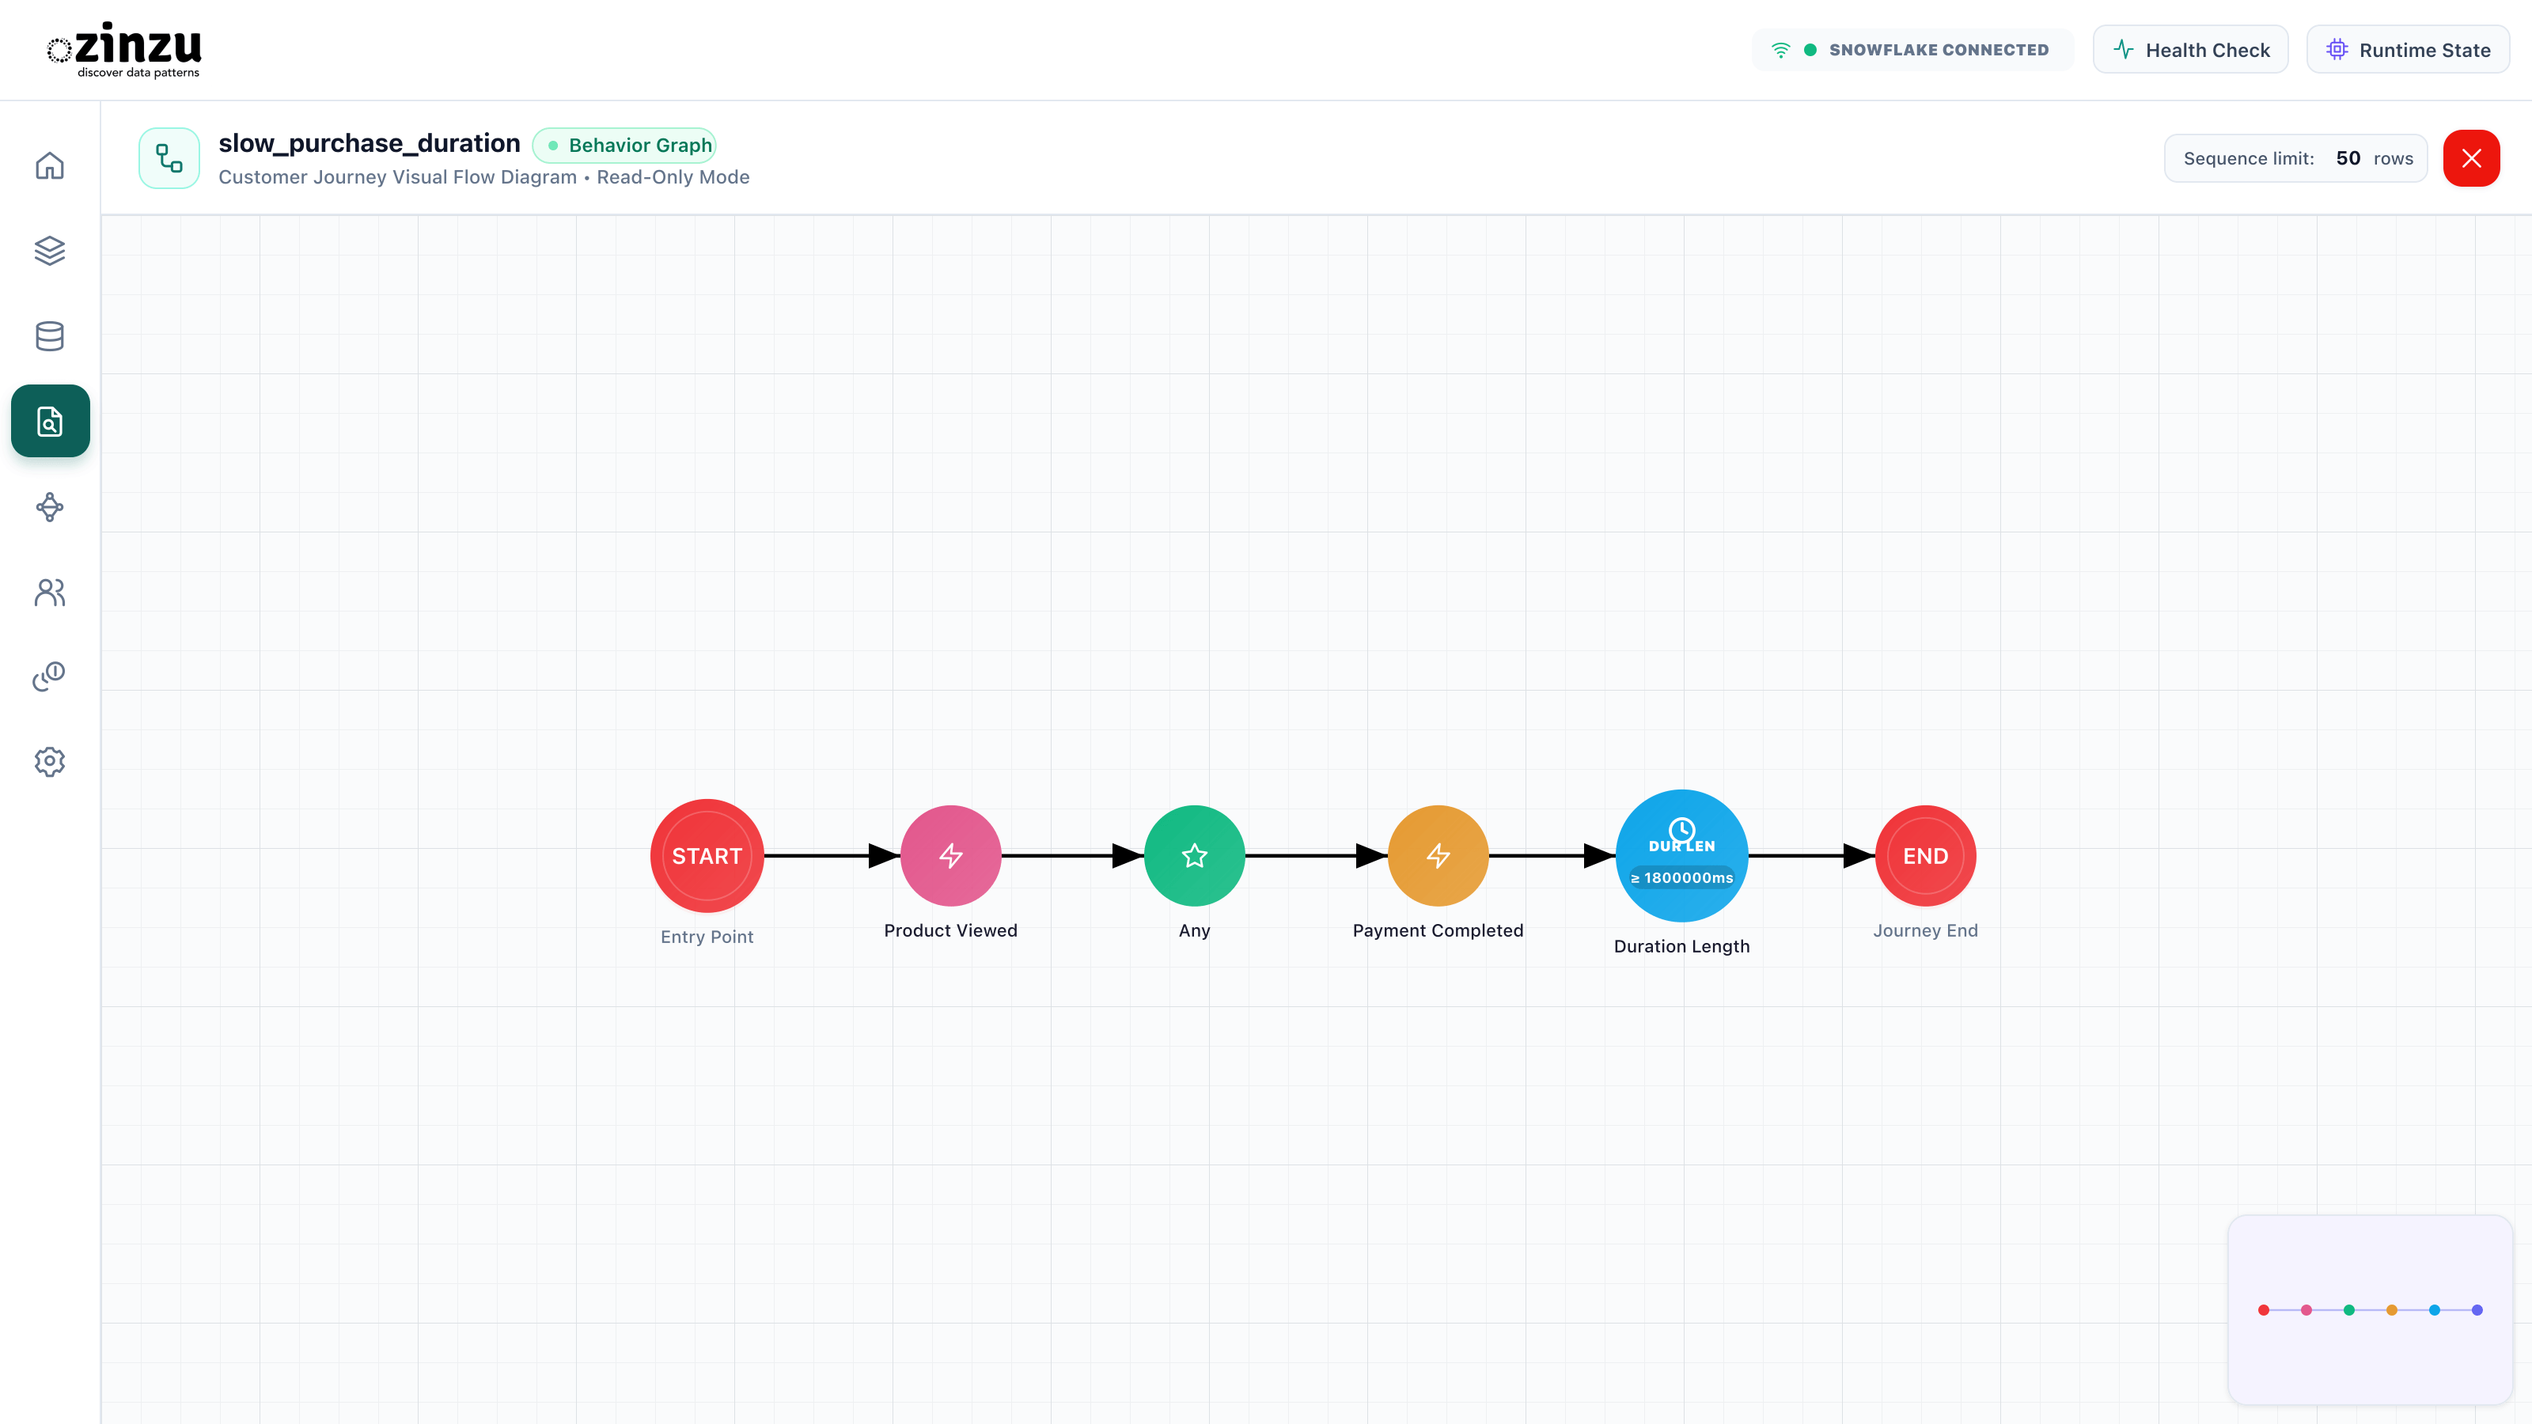
Task: Open the graph network sidebar icon
Action: click(x=49, y=507)
